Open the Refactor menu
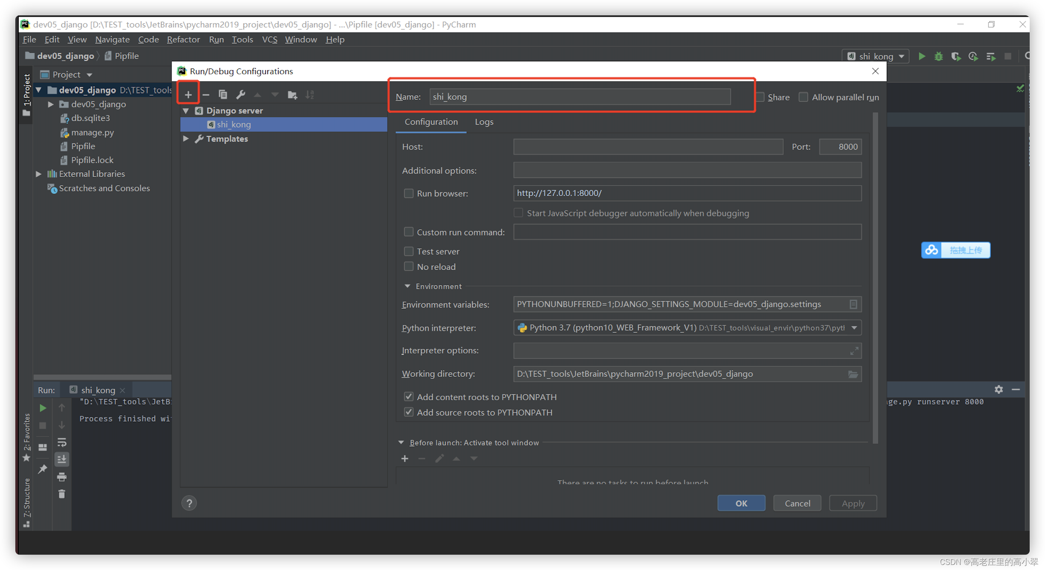 click(183, 39)
